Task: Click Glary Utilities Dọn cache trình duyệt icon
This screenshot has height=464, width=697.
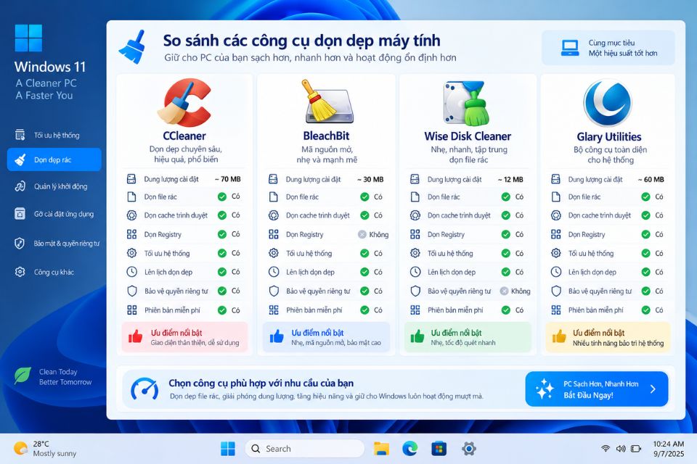Action: pyautogui.click(x=556, y=215)
